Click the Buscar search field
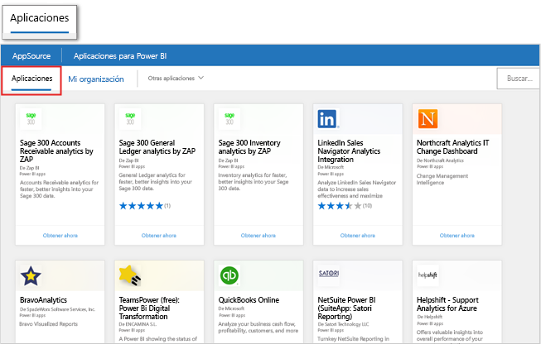Image resolution: width=541 pixels, height=344 pixels. click(518, 79)
